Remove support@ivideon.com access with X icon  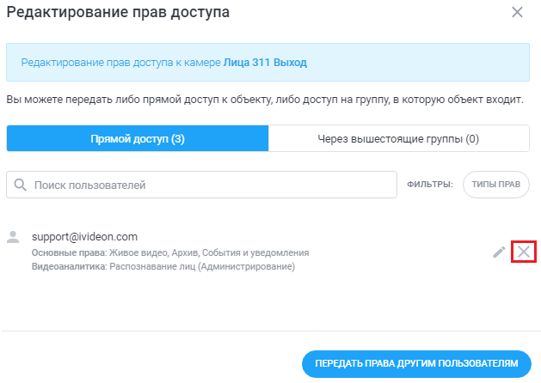tap(524, 252)
